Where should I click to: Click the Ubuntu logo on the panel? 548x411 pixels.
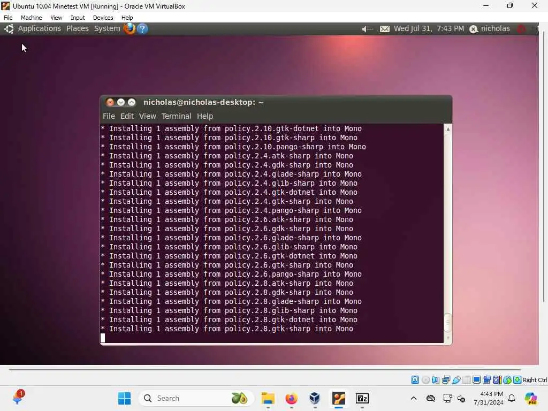[10, 29]
